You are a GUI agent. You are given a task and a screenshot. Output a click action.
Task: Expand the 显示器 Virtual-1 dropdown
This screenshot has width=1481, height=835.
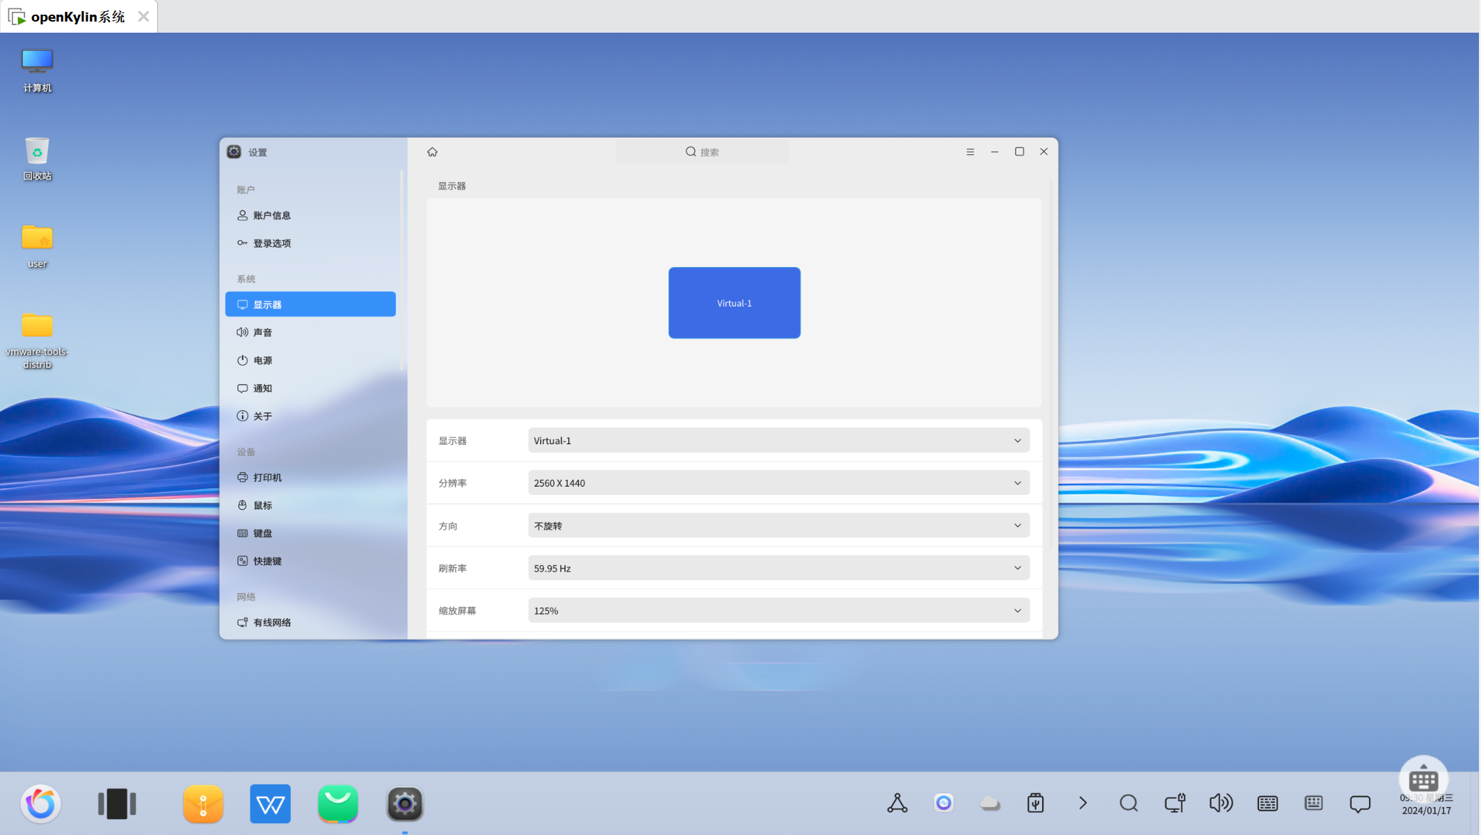click(x=778, y=441)
